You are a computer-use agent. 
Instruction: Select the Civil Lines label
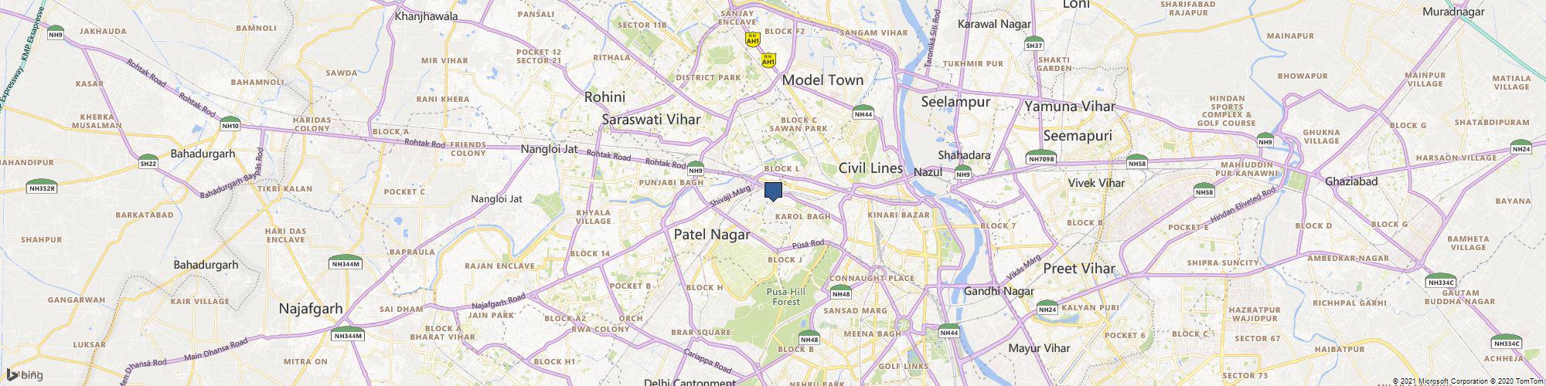pyautogui.click(x=870, y=168)
